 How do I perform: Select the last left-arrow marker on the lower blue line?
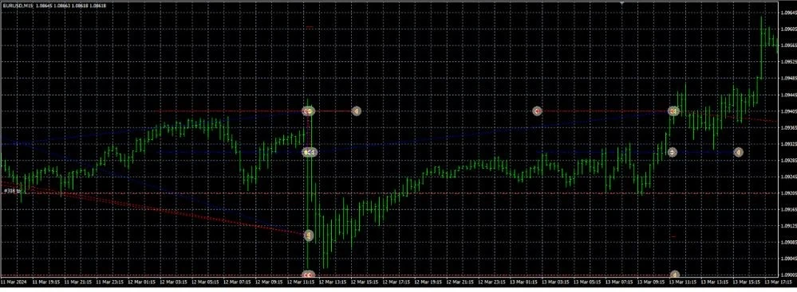click(x=739, y=152)
